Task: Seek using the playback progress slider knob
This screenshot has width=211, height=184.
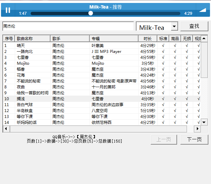Action: click(x=91, y=13)
